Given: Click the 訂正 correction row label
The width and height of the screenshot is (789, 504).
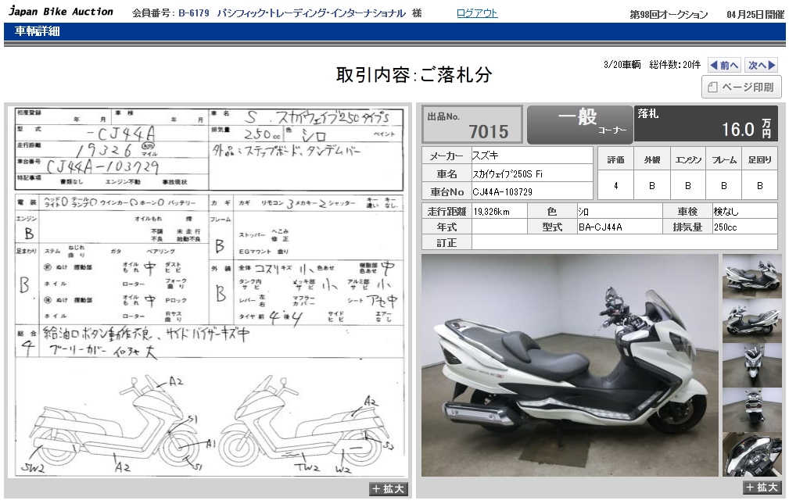Looking at the screenshot, I should (x=447, y=242).
